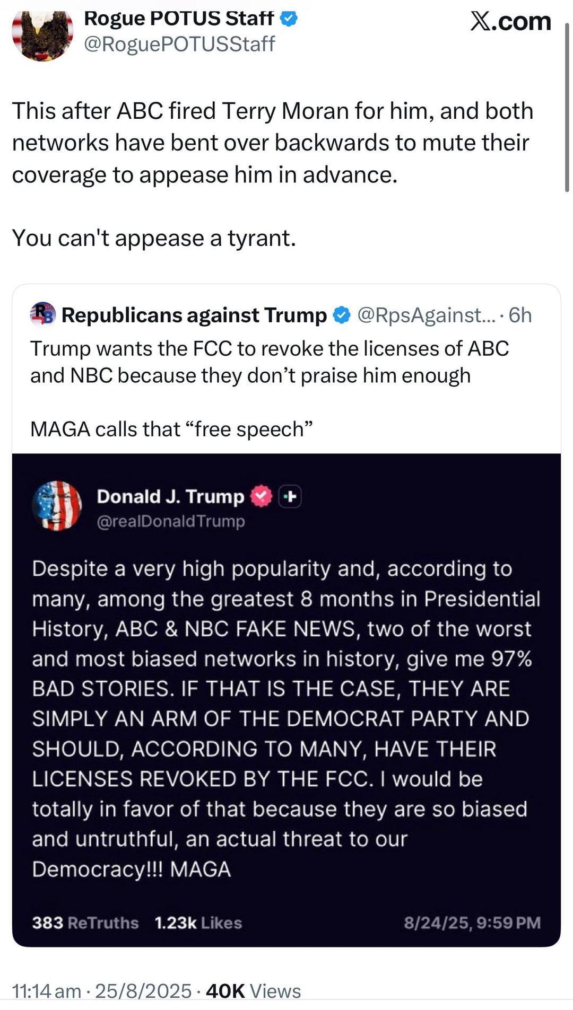
Task: Open the Rogue POTUS Staff display name
Action: pos(179,19)
